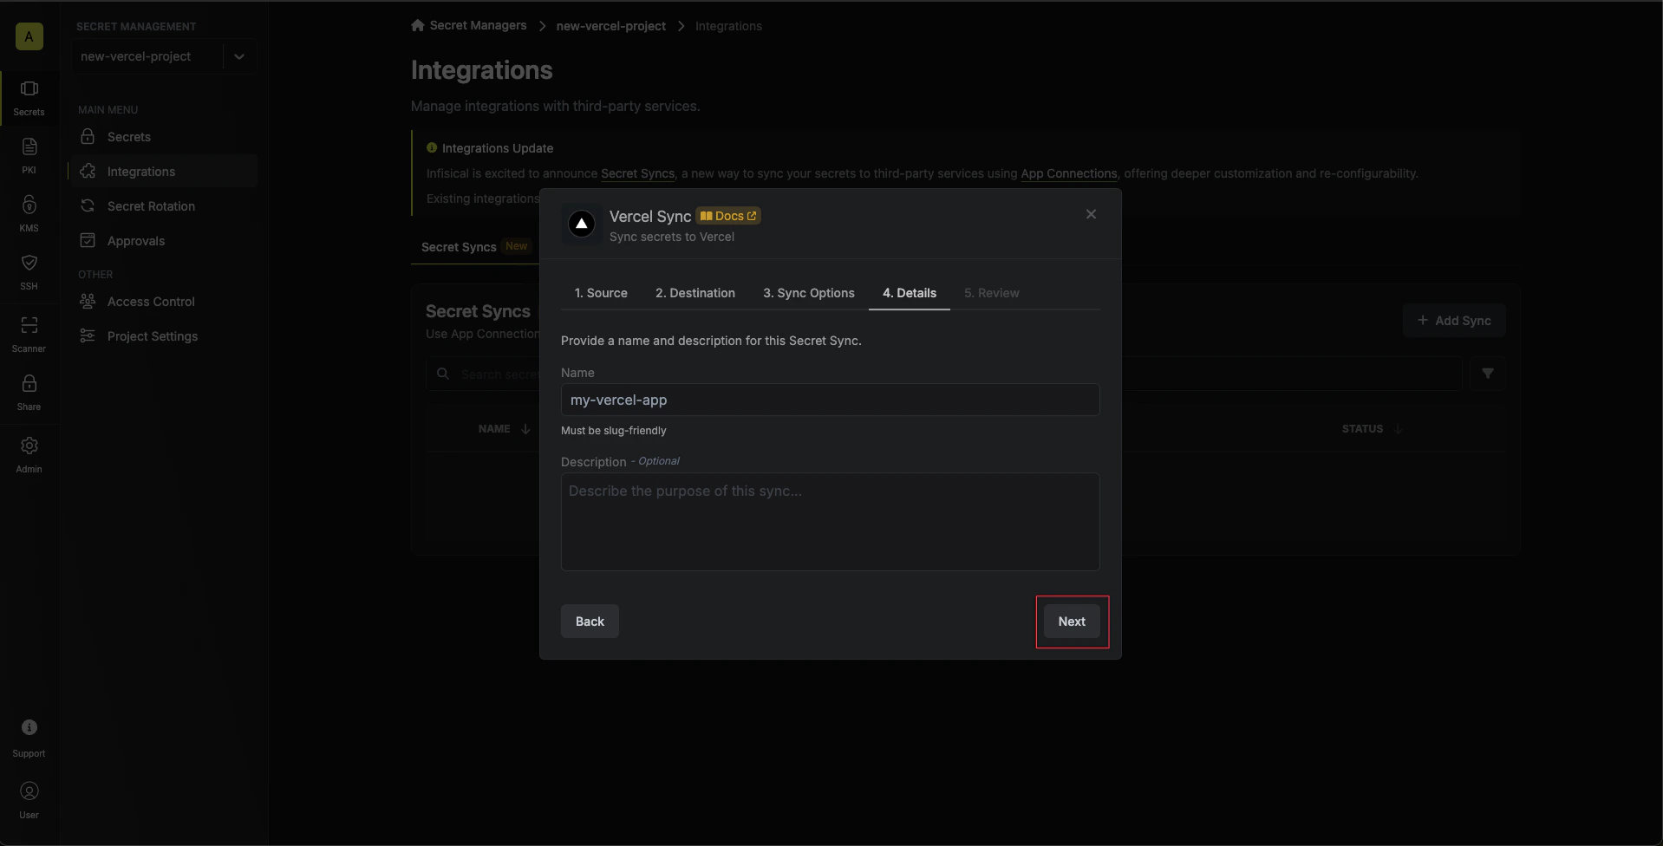This screenshot has height=846, width=1663.
Task: Open the Scanner section icon
Action: point(29,325)
